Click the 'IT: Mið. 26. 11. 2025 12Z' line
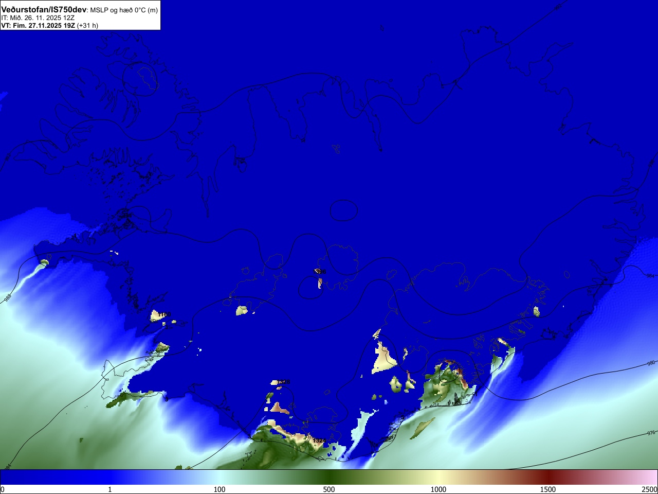 (x=38, y=17)
